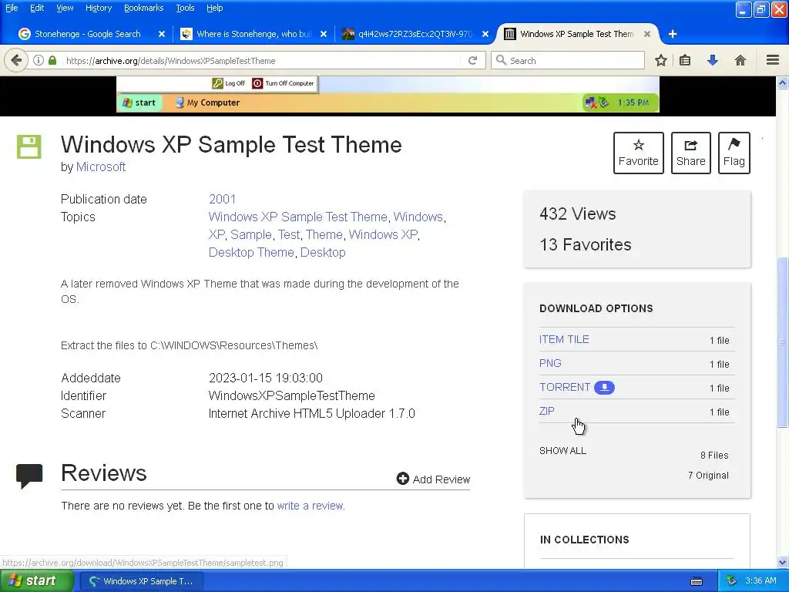Viewport: 789px width, 592px height.
Task: Open the Help menu
Action: pyautogui.click(x=215, y=8)
